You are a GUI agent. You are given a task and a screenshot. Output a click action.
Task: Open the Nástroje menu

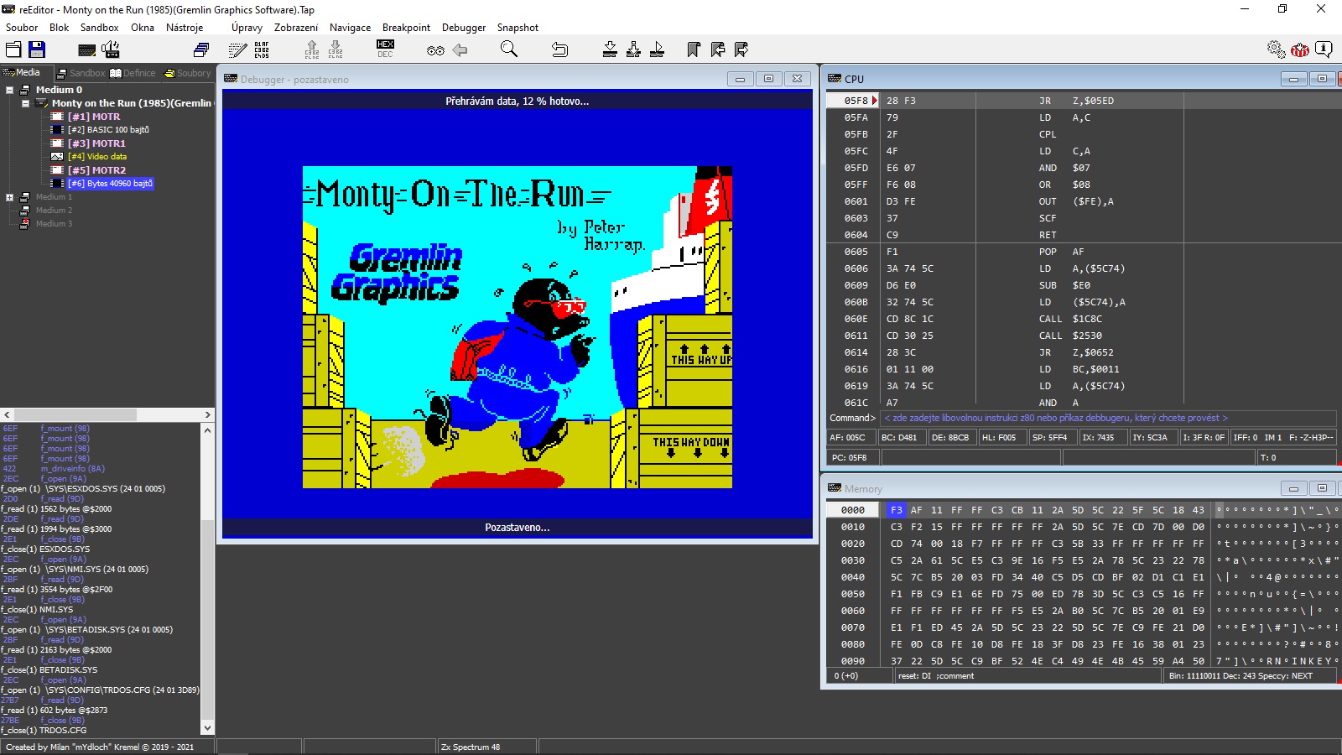click(x=185, y=28)
